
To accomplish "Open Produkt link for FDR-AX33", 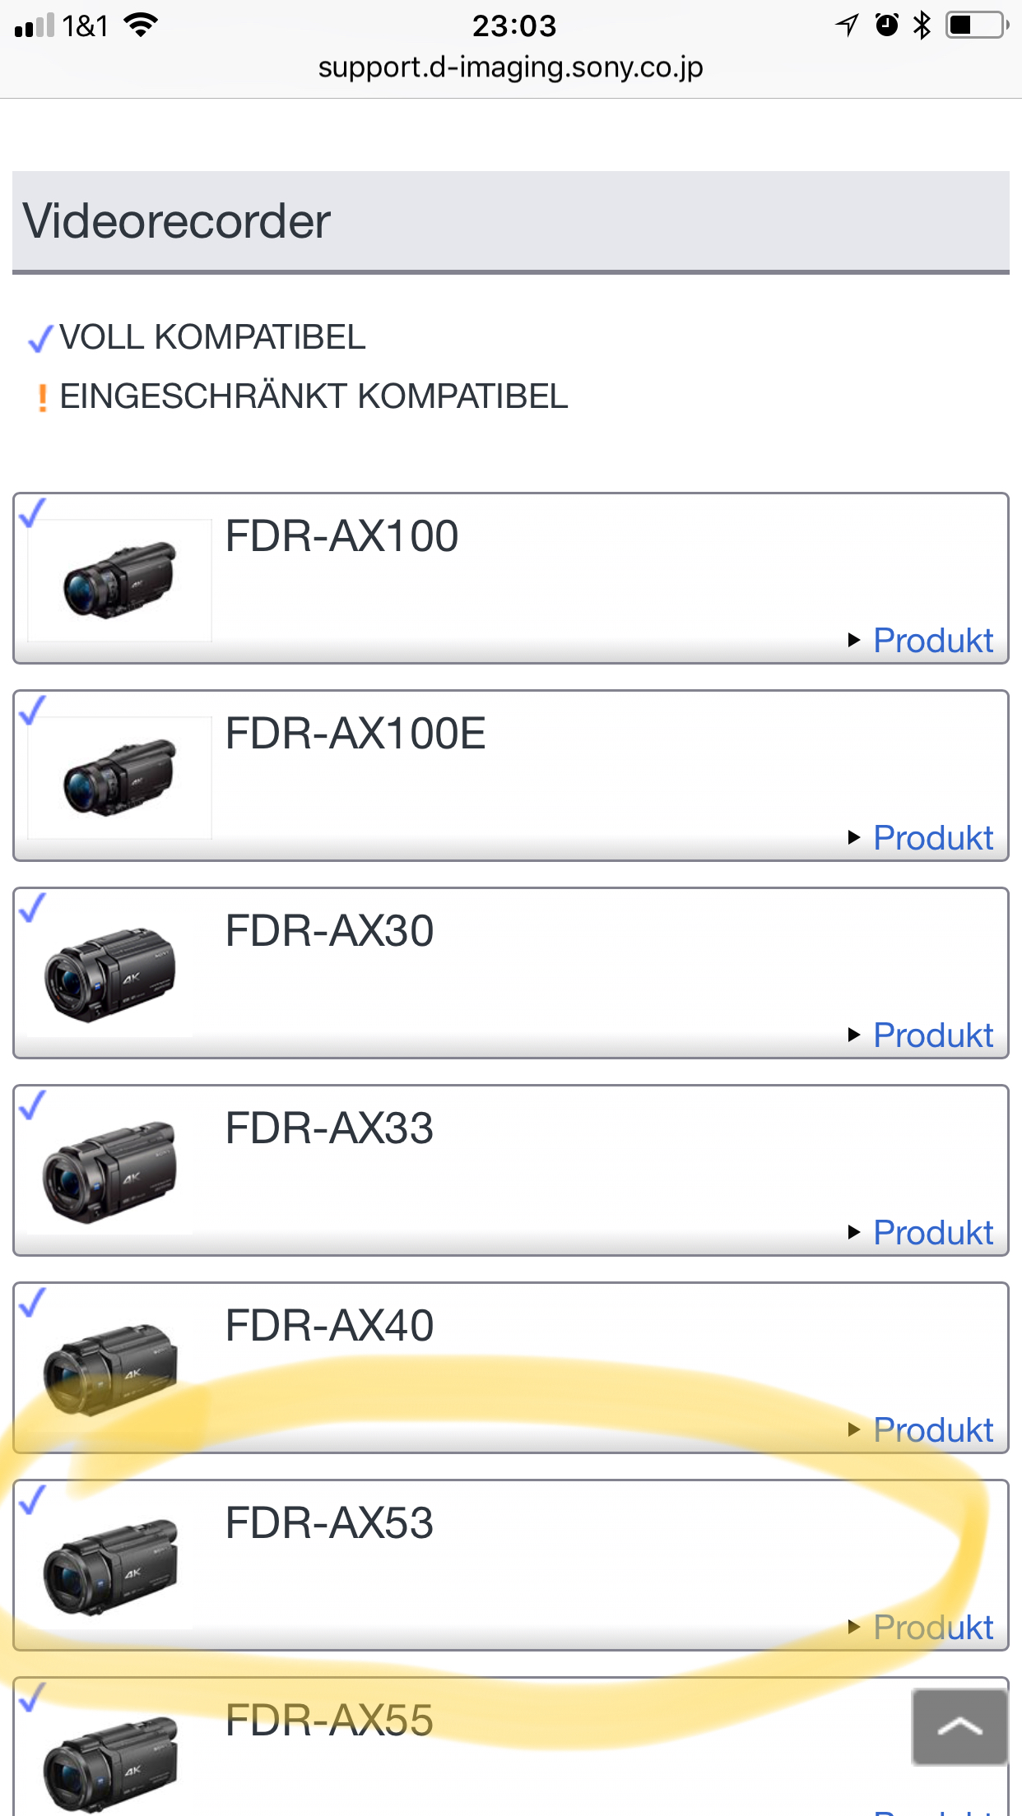I will [x=932, y=1233].
